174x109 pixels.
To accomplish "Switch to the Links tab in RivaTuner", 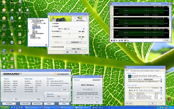I will [157, 71].
